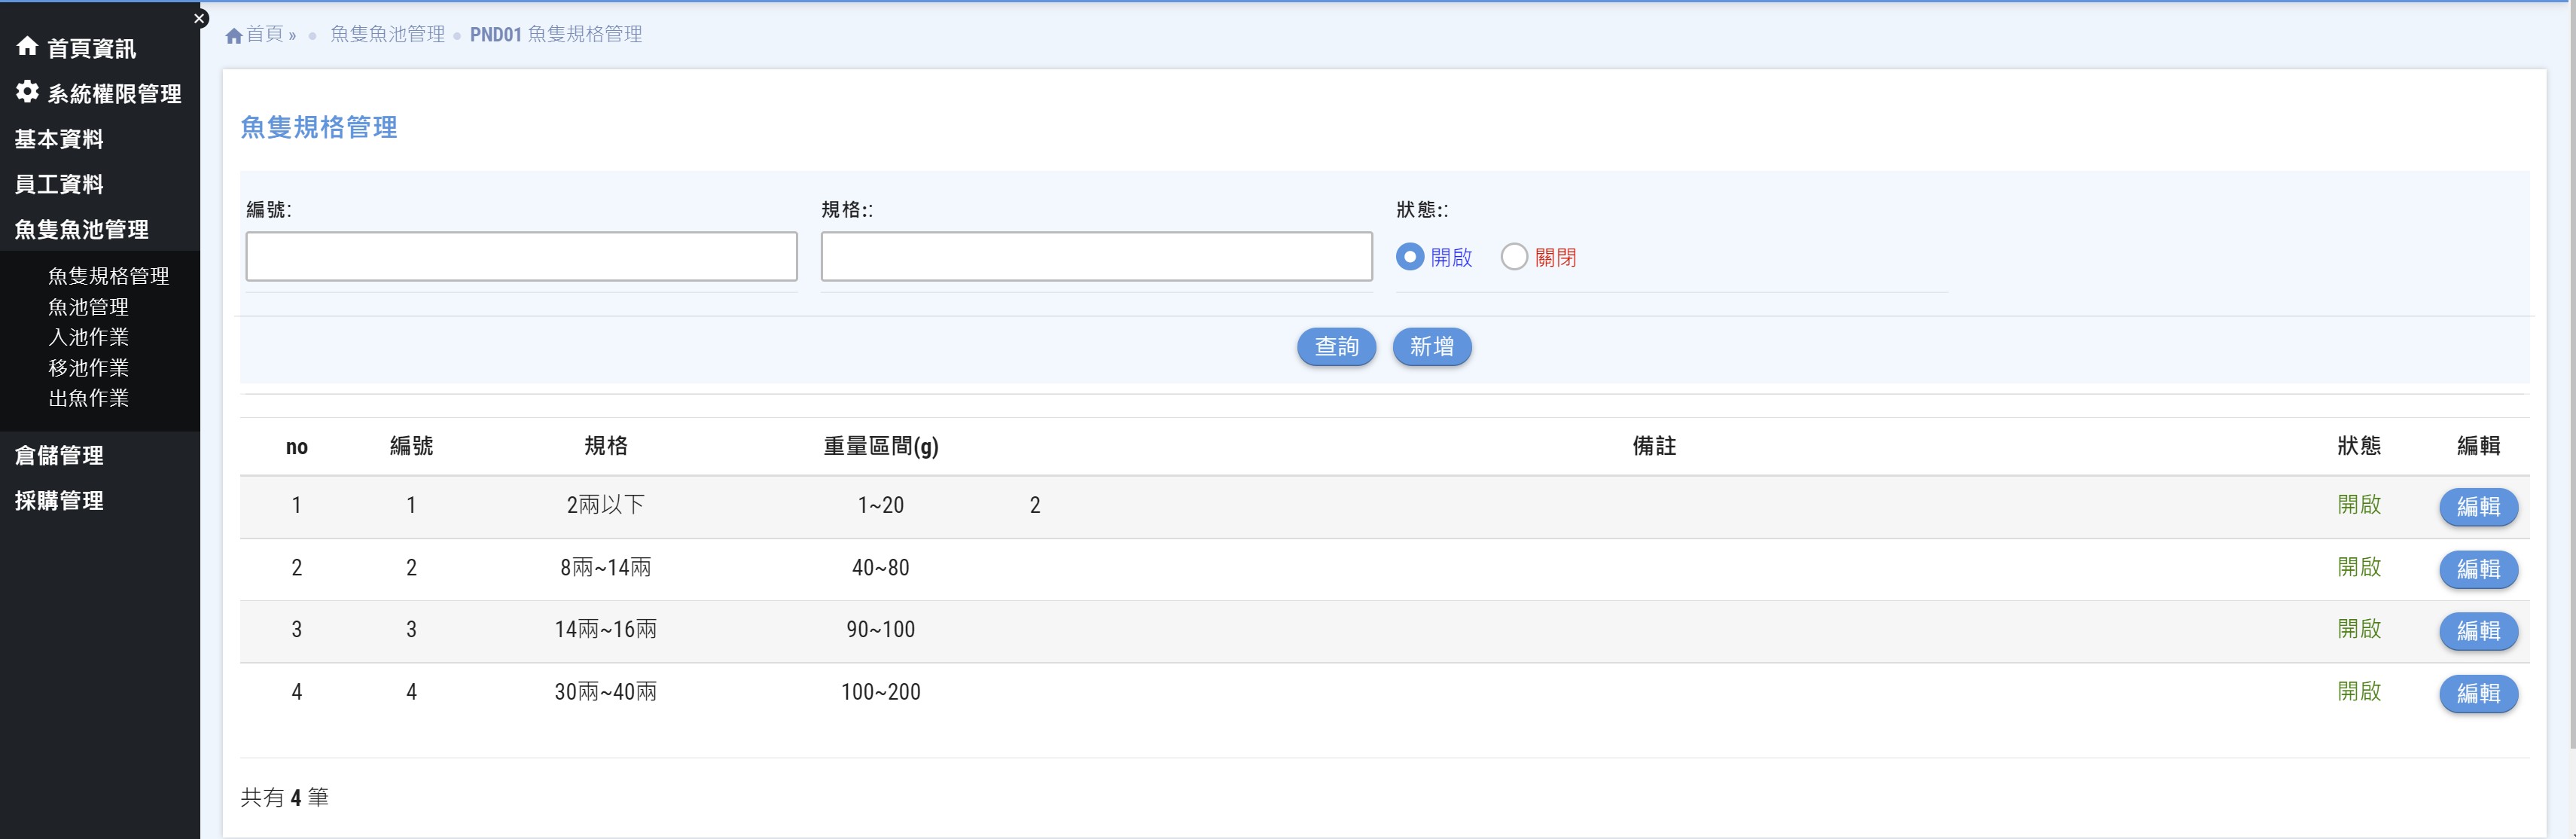Click the spec cell 14兩~16兩
The width and height of the screenshot is (2576, 839).
[606, 630]
